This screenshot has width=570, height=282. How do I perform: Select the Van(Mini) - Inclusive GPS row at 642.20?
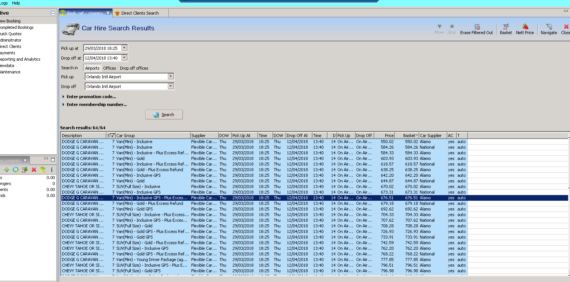coord(315,175)
